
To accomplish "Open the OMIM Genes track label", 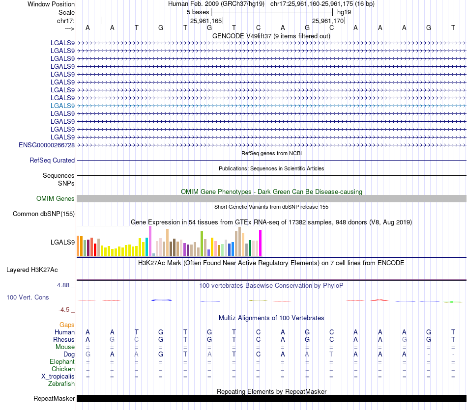I will [x=56, y=198].
